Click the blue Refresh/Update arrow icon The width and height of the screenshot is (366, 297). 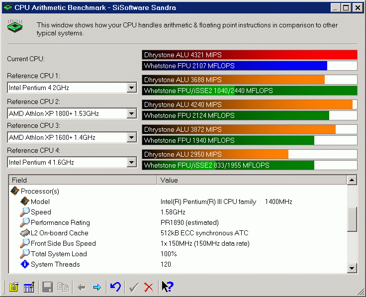tap(115, 287)
